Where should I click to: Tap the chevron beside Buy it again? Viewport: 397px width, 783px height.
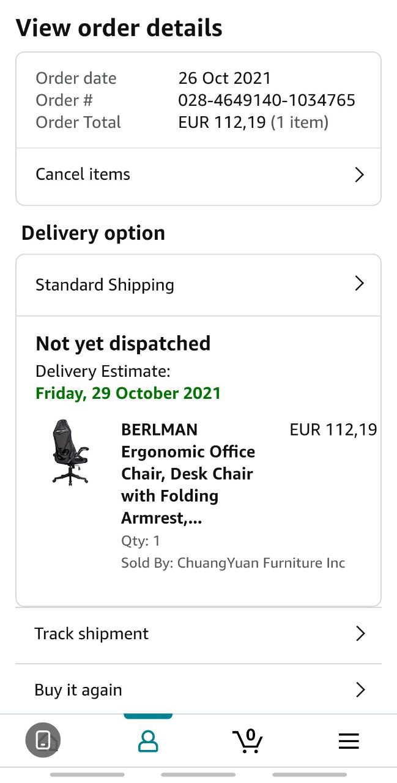tap(360, 690)
